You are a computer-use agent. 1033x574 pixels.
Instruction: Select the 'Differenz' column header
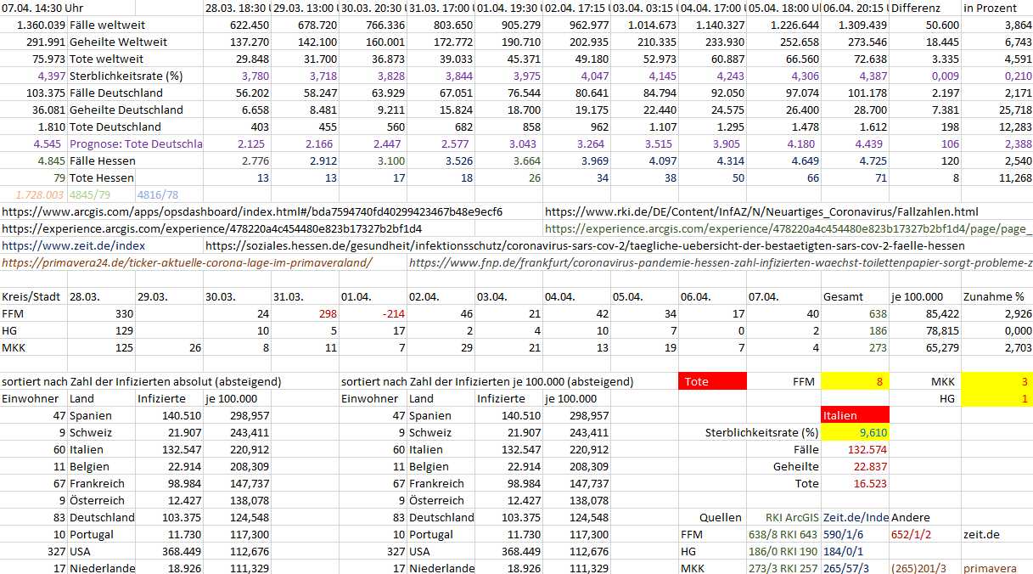[926, 8]
